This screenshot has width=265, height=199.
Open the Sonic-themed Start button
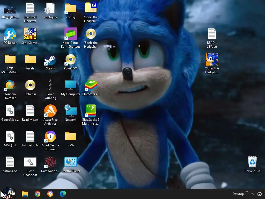(x=9, y=193)
